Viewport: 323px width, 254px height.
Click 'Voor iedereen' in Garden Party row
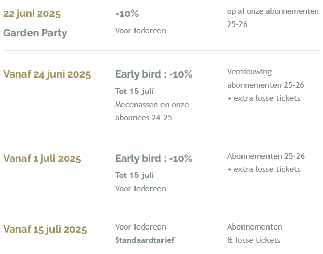coord(141,30)
